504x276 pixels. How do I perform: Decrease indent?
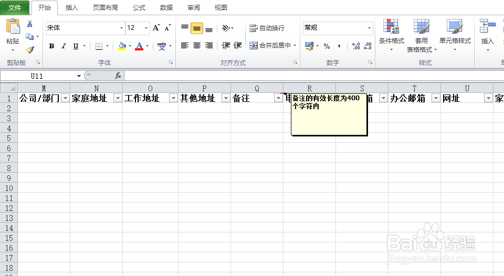pos(226,46)
